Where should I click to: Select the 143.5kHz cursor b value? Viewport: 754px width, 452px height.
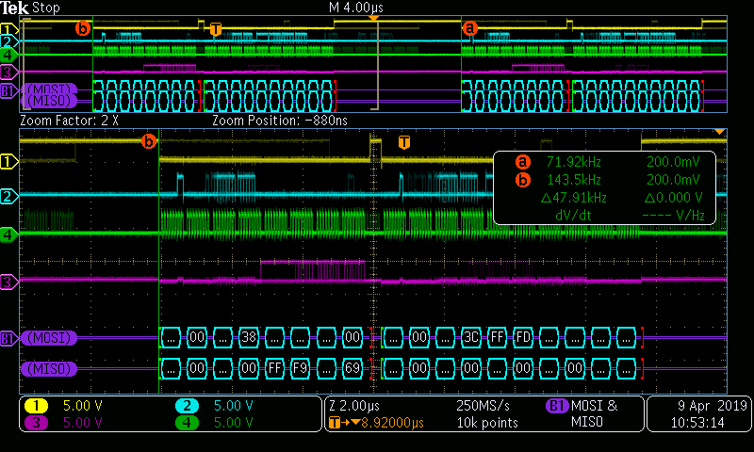[574, 180]
